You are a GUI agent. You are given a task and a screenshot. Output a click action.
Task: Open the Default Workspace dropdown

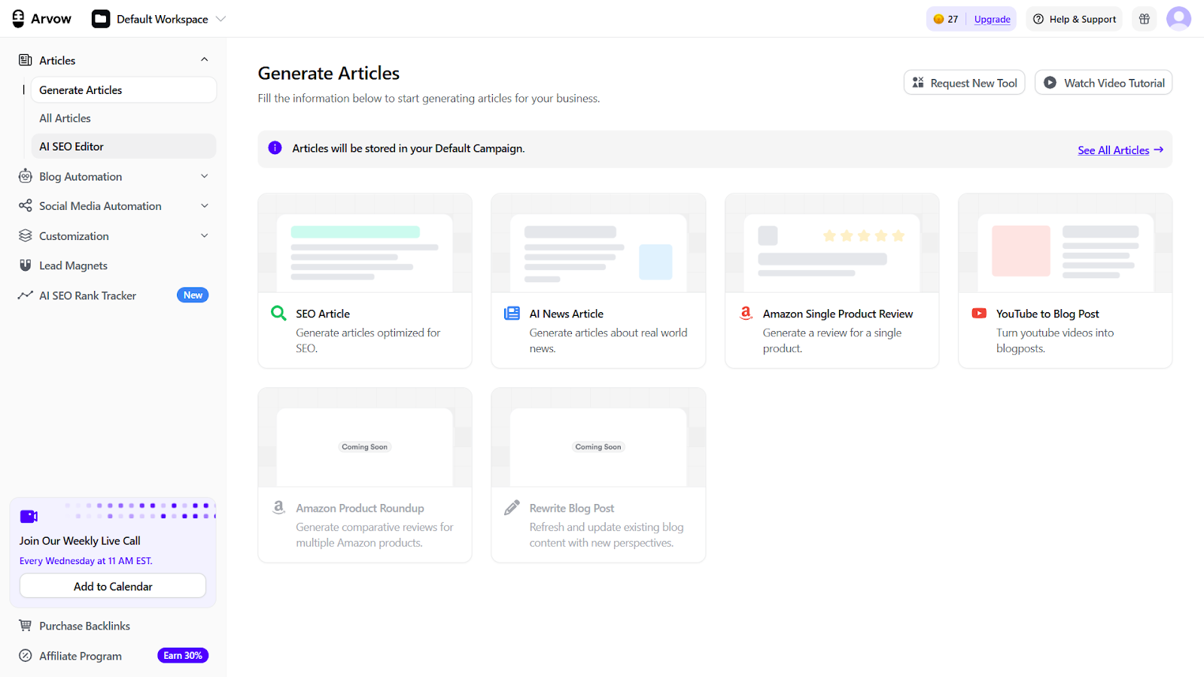159,19
